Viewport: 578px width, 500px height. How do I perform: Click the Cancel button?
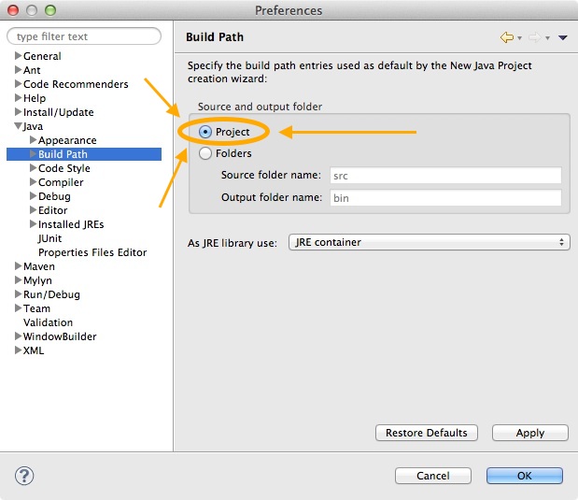point(432,476)
